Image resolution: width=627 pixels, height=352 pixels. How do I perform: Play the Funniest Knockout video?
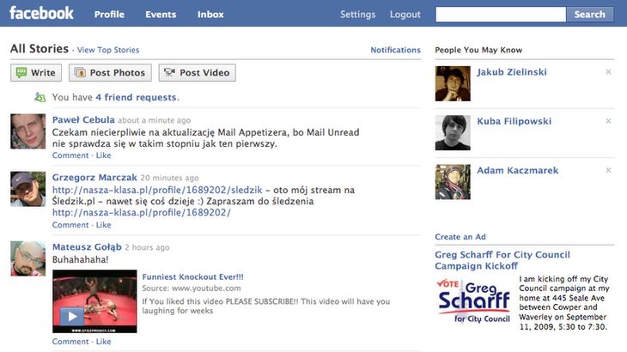(x=72, y=317)
